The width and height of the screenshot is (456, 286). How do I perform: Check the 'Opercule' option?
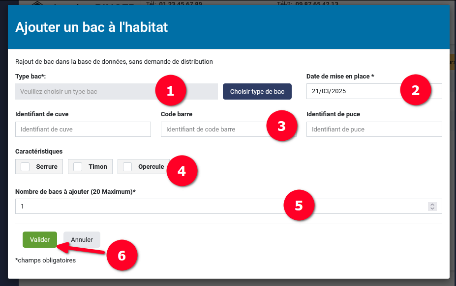127,167
